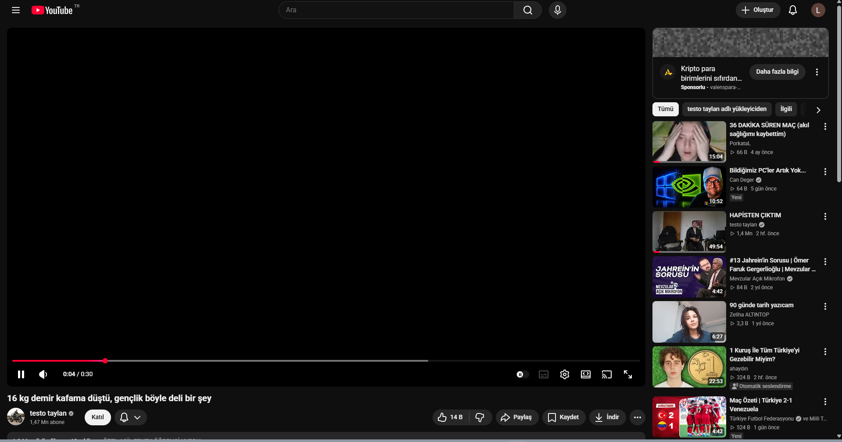The image size is (842, 442).
Task: Mute the video volume
Action: pyautogui.click(x=43, y=374)
